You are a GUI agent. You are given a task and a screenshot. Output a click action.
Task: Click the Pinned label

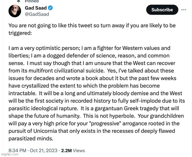pos(32,1)
